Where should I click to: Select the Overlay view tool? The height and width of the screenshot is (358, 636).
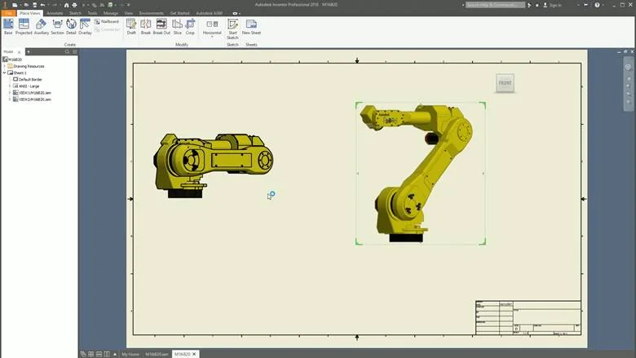click(x=85, y=26)
